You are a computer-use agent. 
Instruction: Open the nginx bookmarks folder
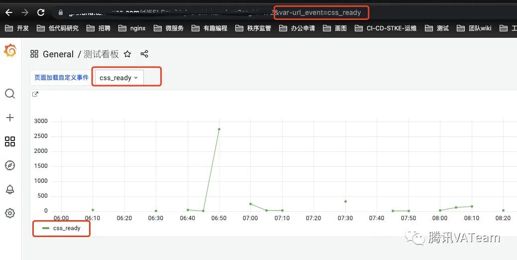pyautogui.click(x=132, y=28)
